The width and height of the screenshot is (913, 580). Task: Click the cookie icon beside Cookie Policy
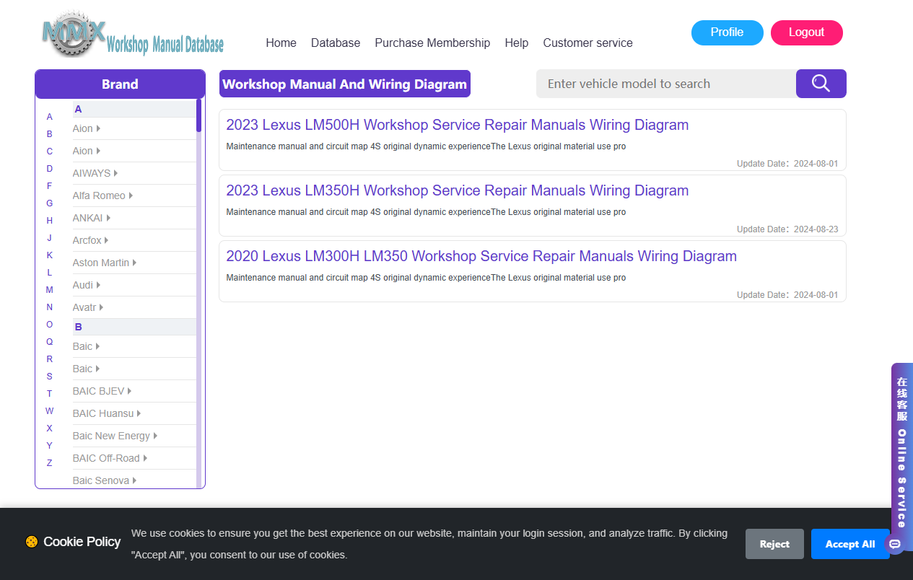[32, 542]
